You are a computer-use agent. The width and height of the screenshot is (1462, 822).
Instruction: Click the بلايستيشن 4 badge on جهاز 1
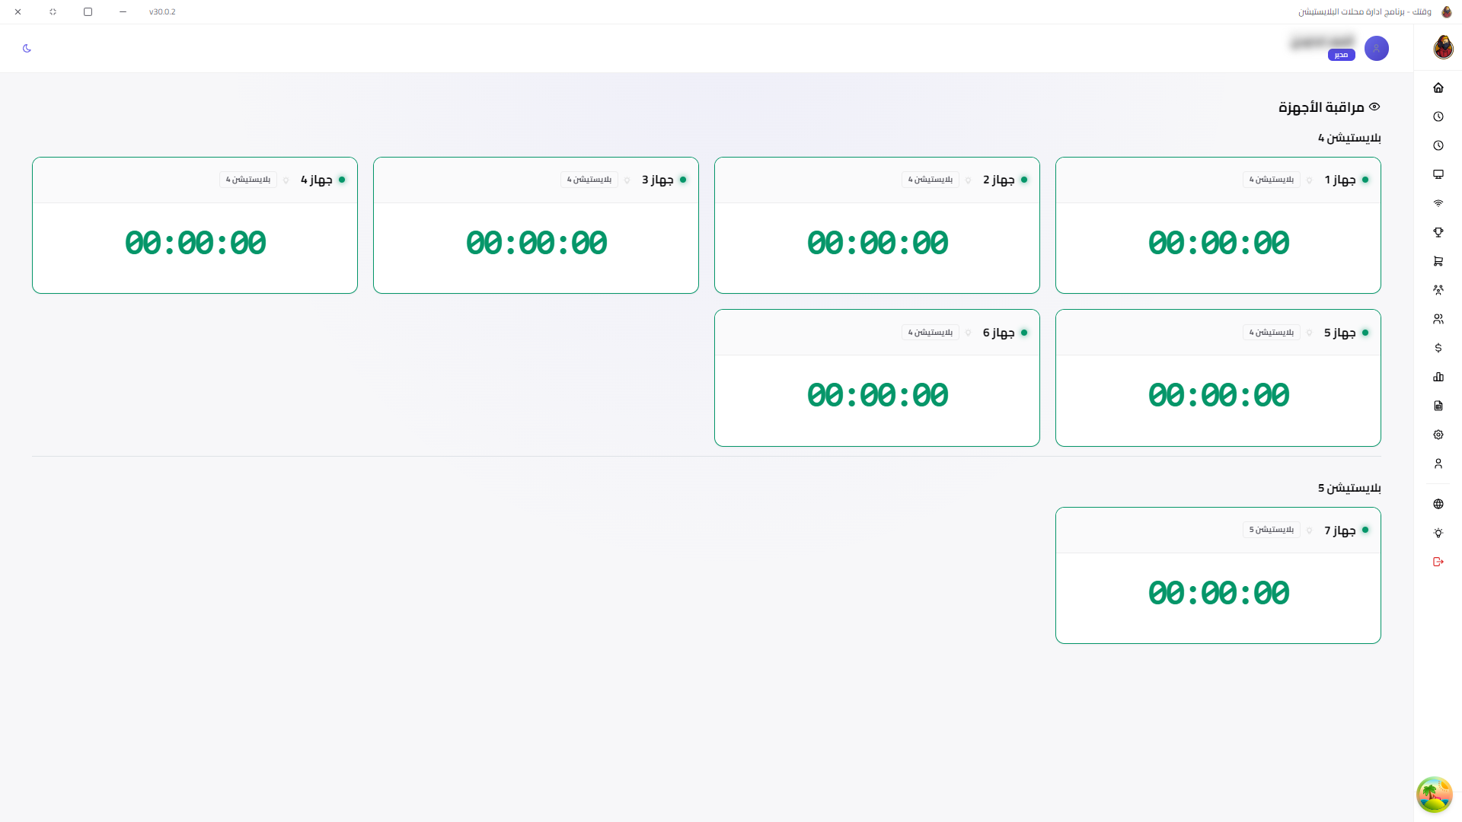click(x=1272, y=180)
